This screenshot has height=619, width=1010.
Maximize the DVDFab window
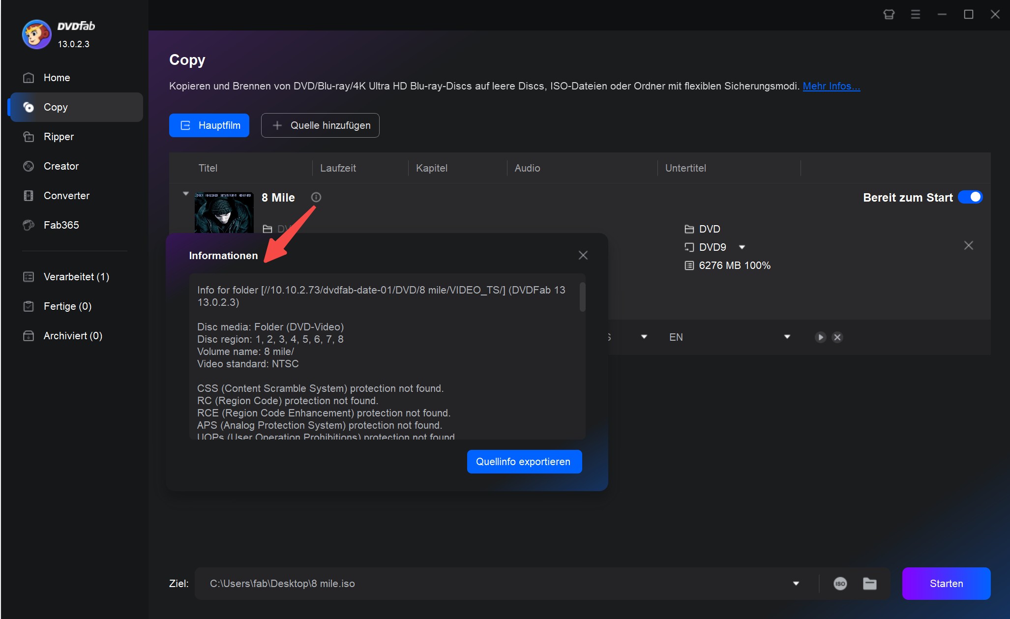[969, 14]
